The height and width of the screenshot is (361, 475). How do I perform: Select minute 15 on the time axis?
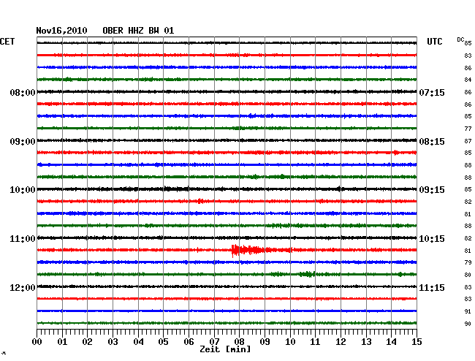pos(417,342)
